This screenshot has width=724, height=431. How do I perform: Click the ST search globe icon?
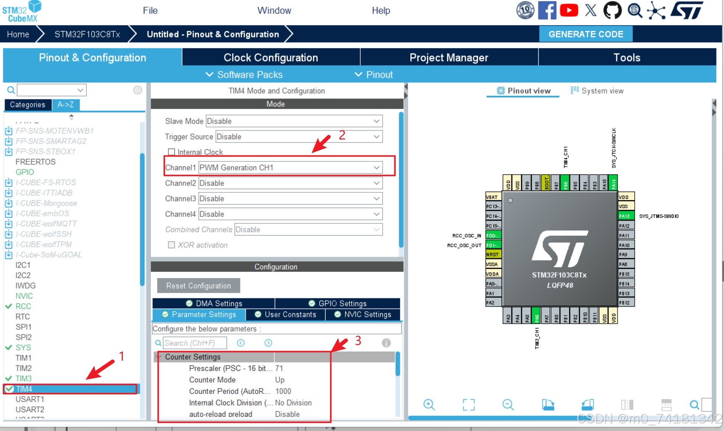tap(635, 10)
